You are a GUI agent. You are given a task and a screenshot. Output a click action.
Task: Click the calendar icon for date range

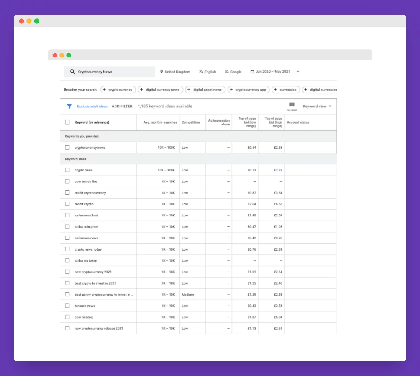(252, 72)
